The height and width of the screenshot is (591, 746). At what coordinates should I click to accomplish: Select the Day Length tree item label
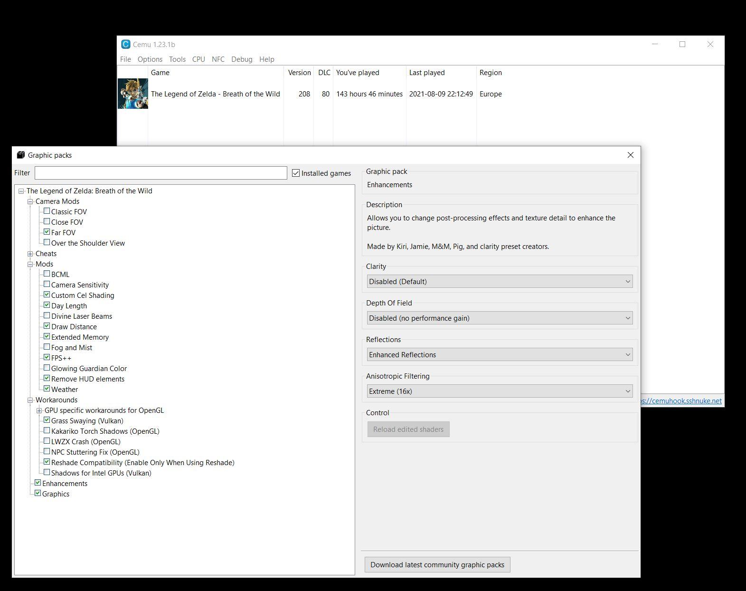[x=69, y=306]
